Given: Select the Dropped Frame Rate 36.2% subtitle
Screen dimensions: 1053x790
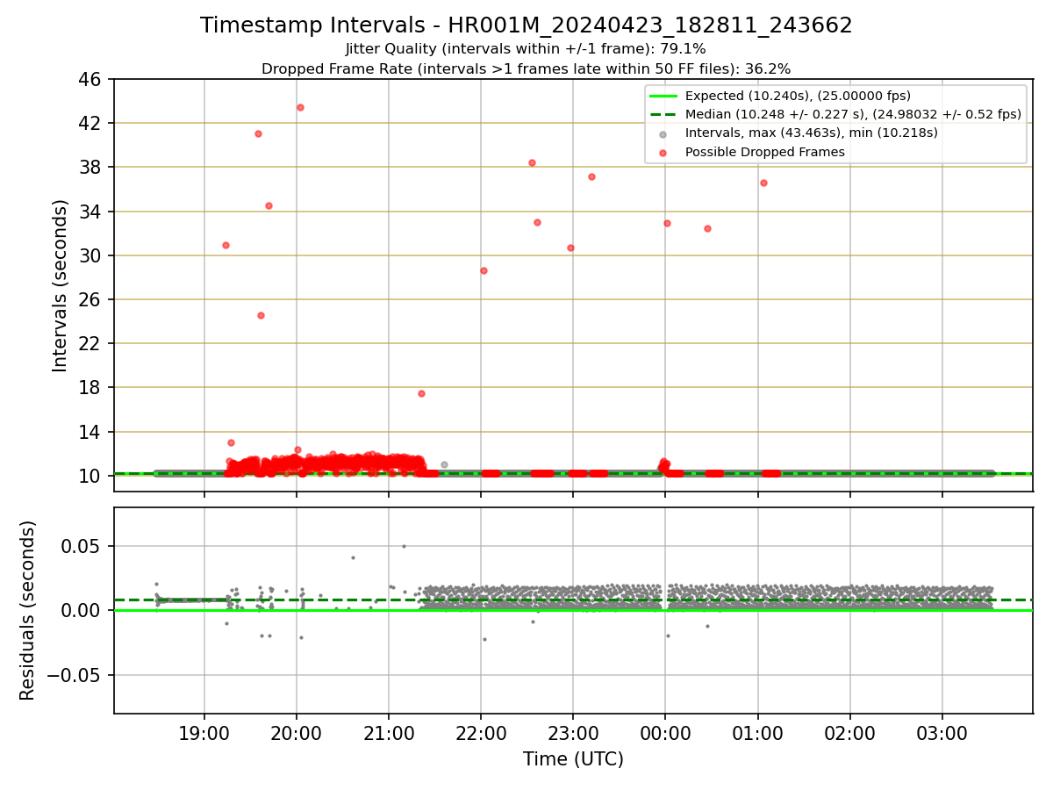Looking at the screenshot, I should coord(526,68).
